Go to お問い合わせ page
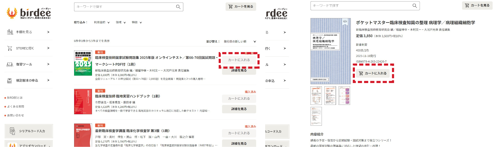Screen dimensions: 495x147 (x=15, y=115)
